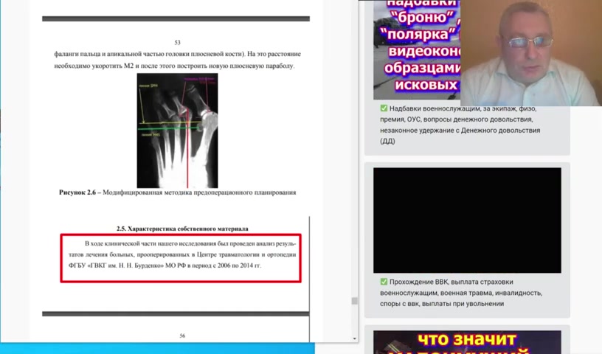The image size is (602, 354).
Task: Open the black video thumbnail about ВВК
Action: click(x=467, y=220)
